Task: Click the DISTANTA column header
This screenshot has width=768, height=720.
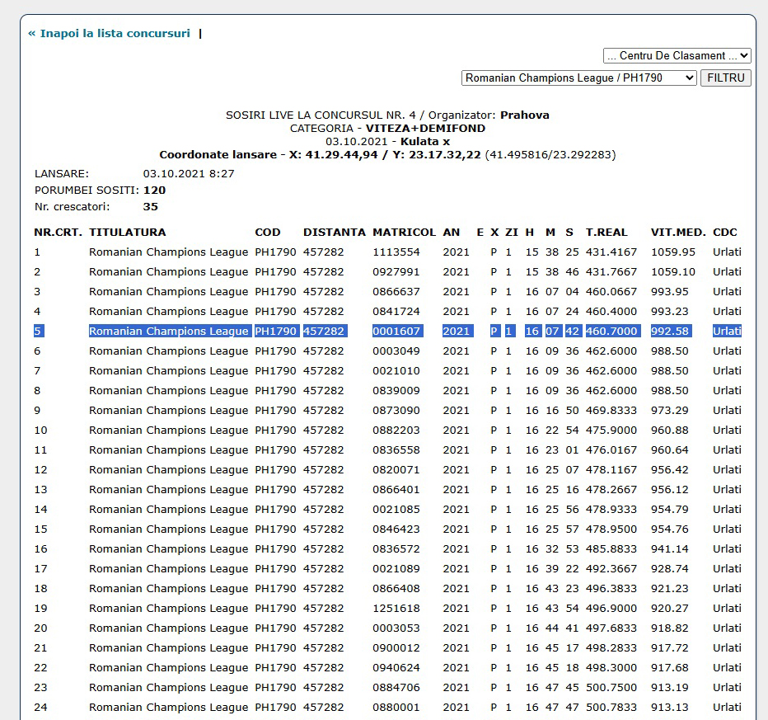Action: coord(334,233)
